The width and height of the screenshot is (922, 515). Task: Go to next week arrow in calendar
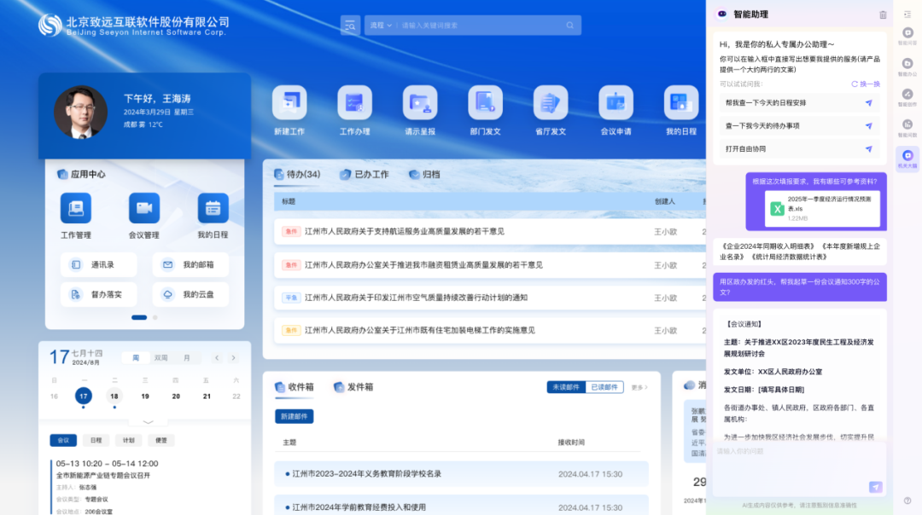(x=233, y=357)
